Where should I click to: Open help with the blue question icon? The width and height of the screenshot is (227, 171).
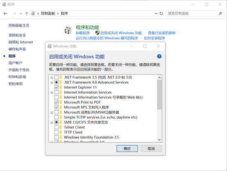click(x=159, y=56)
